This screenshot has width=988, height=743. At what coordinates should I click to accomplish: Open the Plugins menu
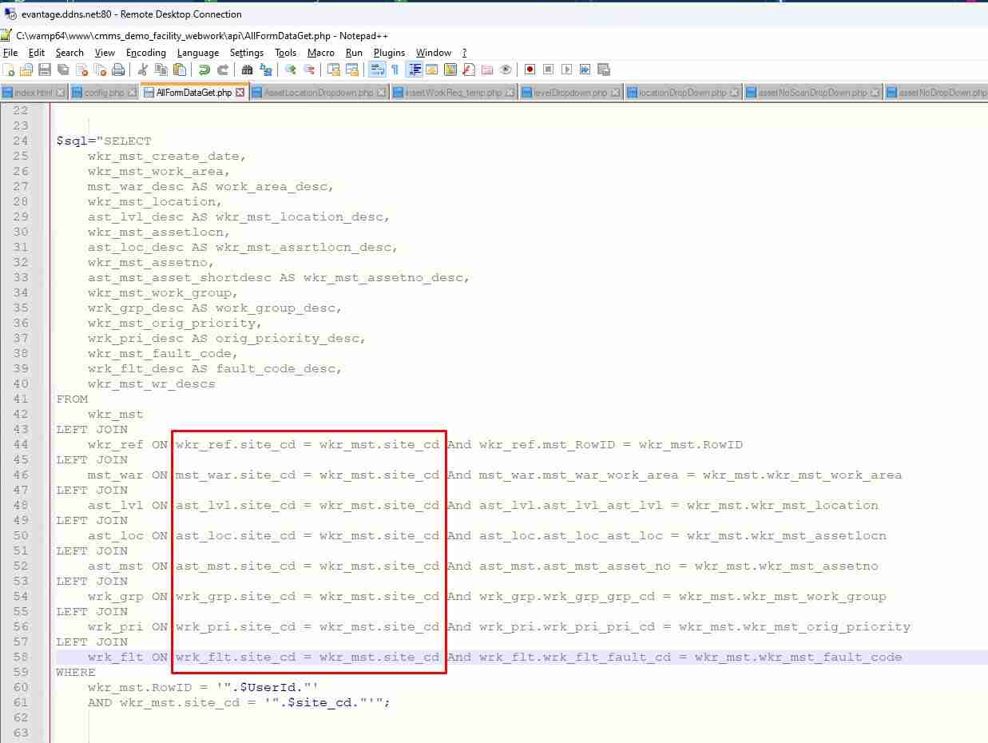point(389,53)
